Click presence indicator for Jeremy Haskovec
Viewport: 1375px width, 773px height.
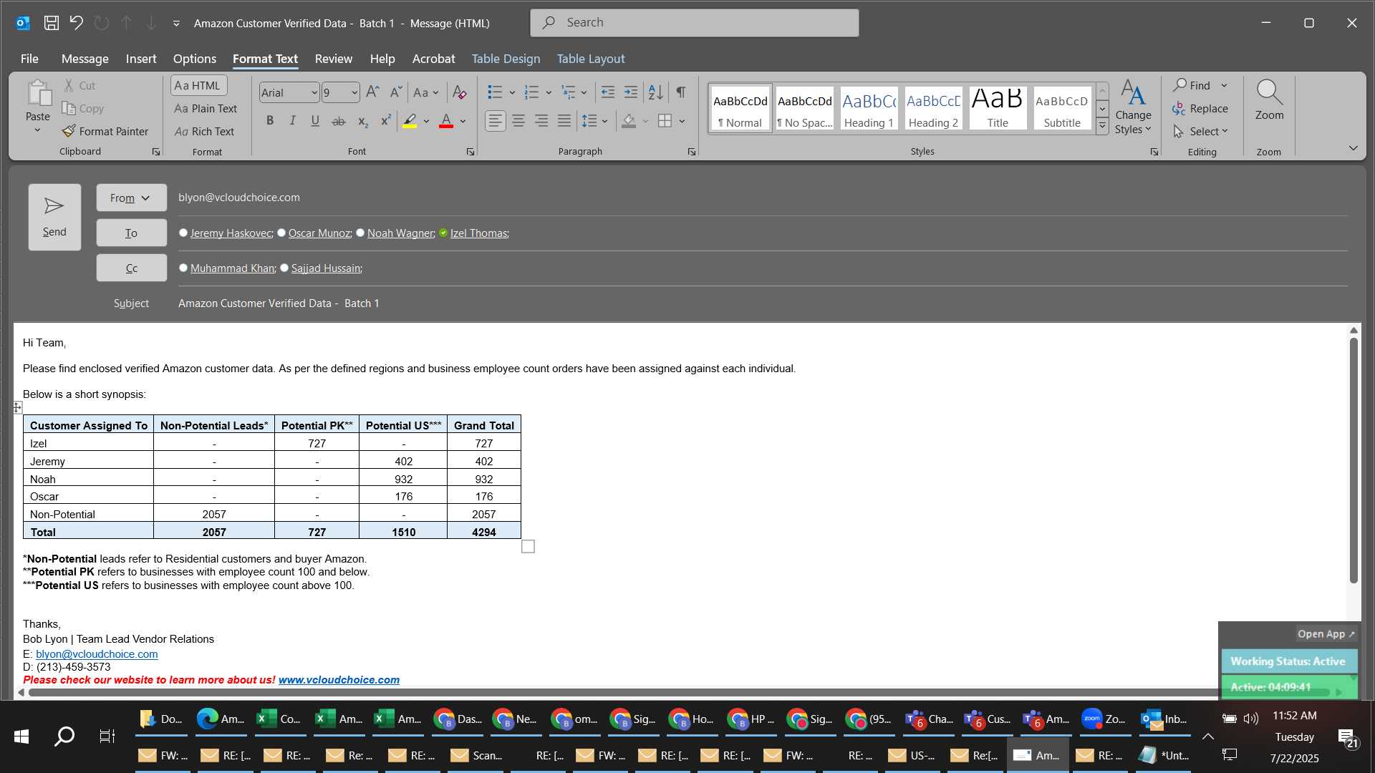pyautogui.click(x=183, y=233)
